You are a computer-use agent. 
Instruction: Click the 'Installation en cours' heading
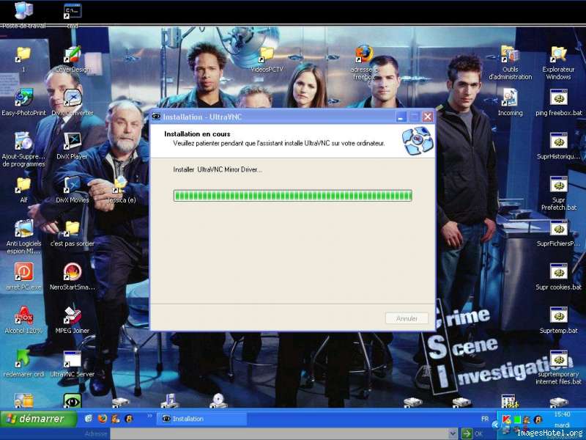click(x=197, y=134)
